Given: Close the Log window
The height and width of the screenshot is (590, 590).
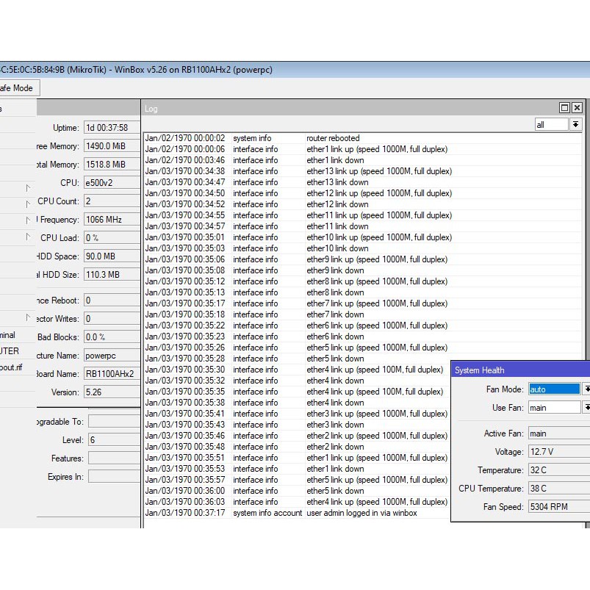Looking at the screenshot, I should (577, 108).
